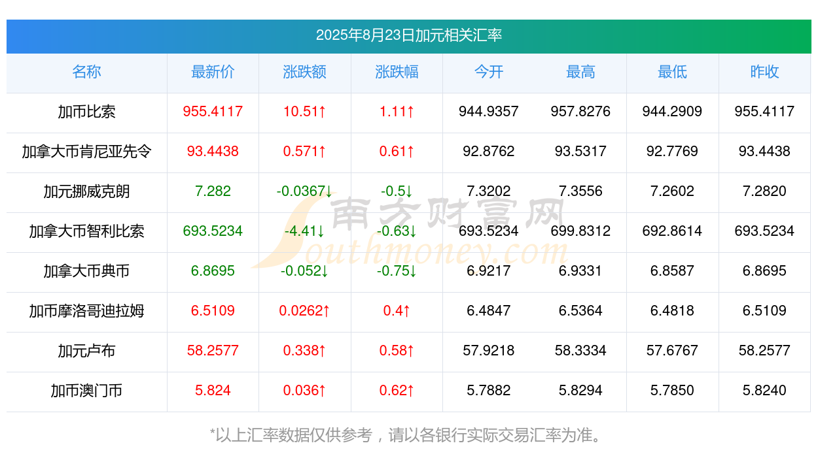818x456 pixels.
Task: Click 加币比索 previous close 955.4117 in black
Action: pyautogui.click(x=764, y=112)
